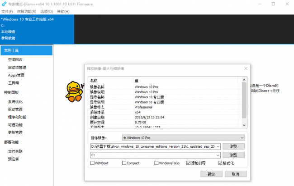Select the 显示说明 row

(x=165, y=102)
